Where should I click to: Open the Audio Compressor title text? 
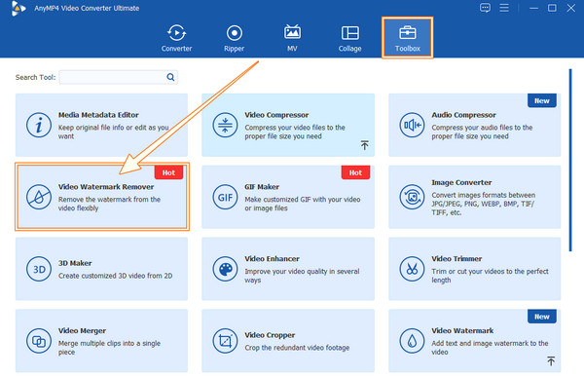coord(463,115)
